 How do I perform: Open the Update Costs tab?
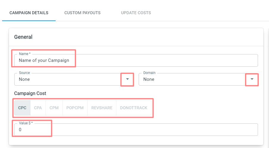click(x=136, y=13)
